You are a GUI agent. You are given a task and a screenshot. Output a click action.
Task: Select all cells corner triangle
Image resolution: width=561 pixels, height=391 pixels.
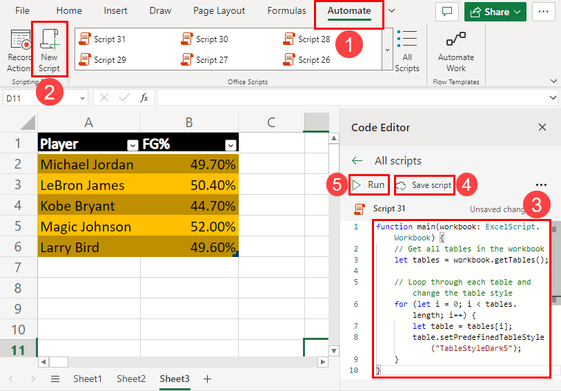coord(28,122)
